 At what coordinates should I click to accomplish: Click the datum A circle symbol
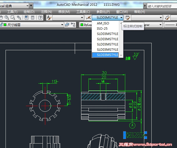(x=132, y=125)
